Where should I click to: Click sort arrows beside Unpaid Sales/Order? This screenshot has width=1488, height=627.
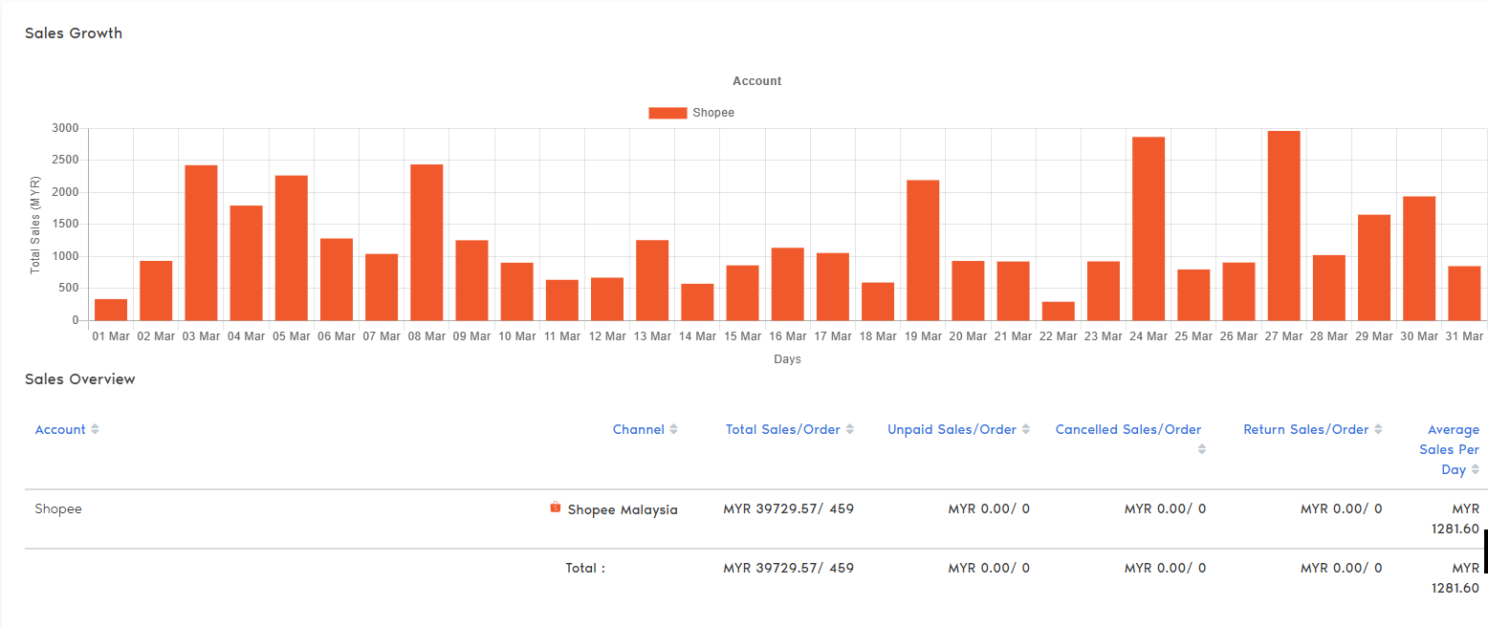tap(1025, 430)
